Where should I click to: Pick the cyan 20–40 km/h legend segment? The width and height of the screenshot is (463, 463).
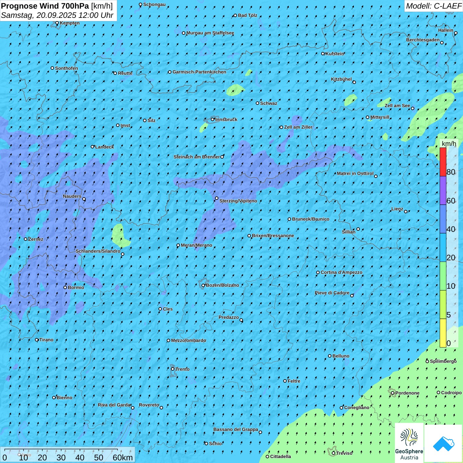pos(443,248)
